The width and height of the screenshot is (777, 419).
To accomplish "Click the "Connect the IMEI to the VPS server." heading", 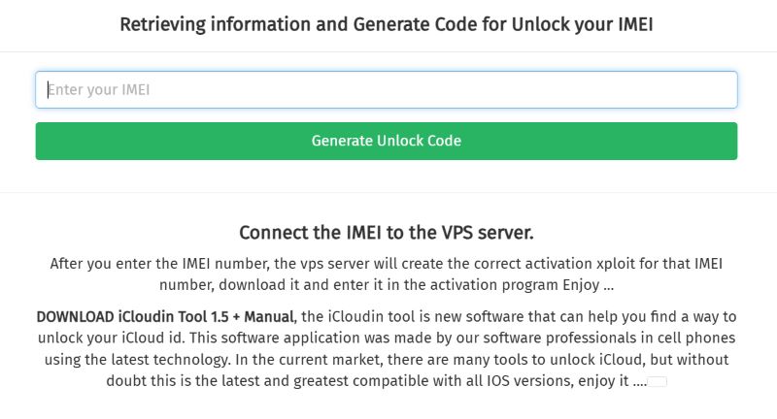I will click(387, 233).
